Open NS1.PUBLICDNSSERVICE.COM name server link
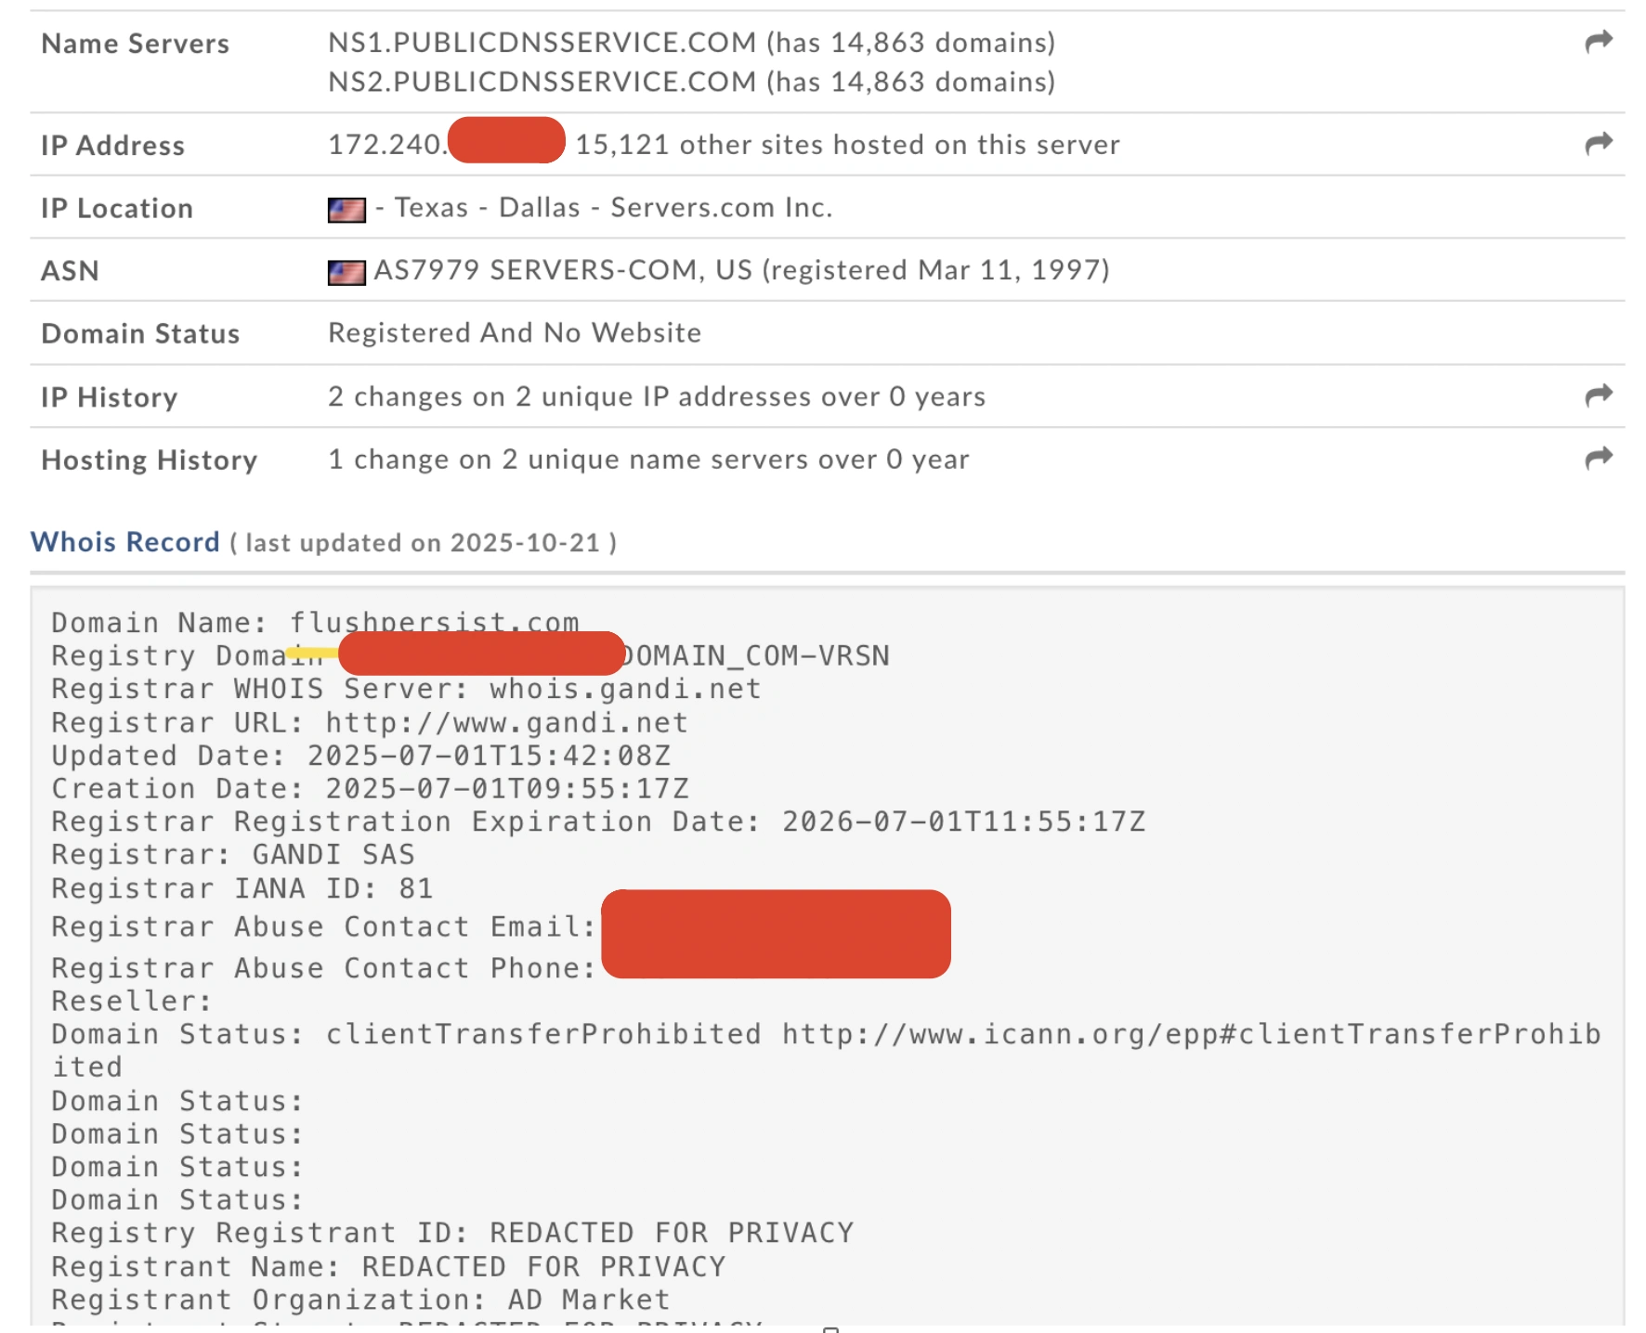 click(x=539, y=42)
